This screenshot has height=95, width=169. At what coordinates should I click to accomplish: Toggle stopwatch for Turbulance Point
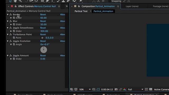[x=14, y=38]
